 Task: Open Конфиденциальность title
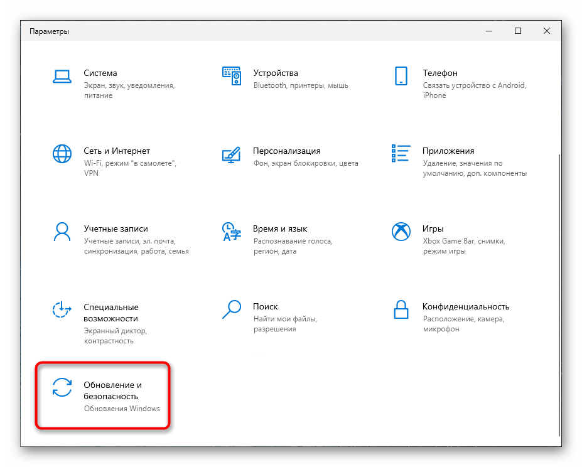coord(466,307)
